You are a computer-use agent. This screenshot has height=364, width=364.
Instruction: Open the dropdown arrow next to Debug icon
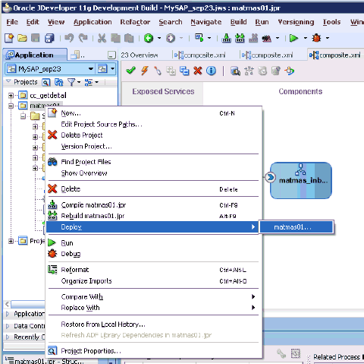328,38
